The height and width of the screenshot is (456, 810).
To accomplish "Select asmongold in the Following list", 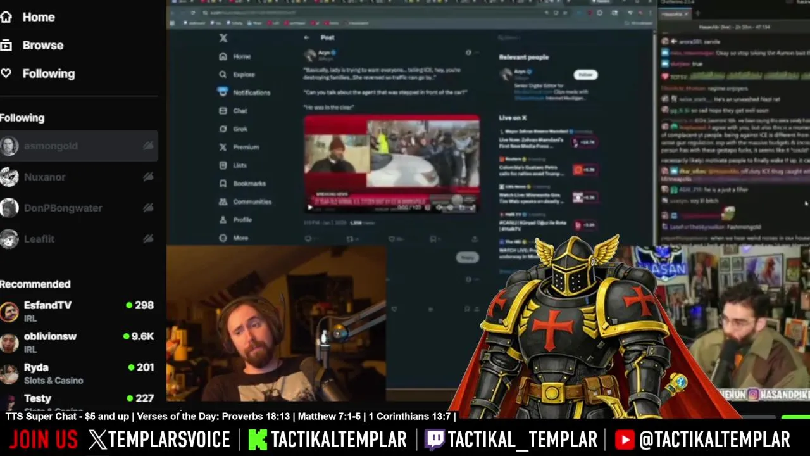I will pyautogui.click(x=78, y=146).
